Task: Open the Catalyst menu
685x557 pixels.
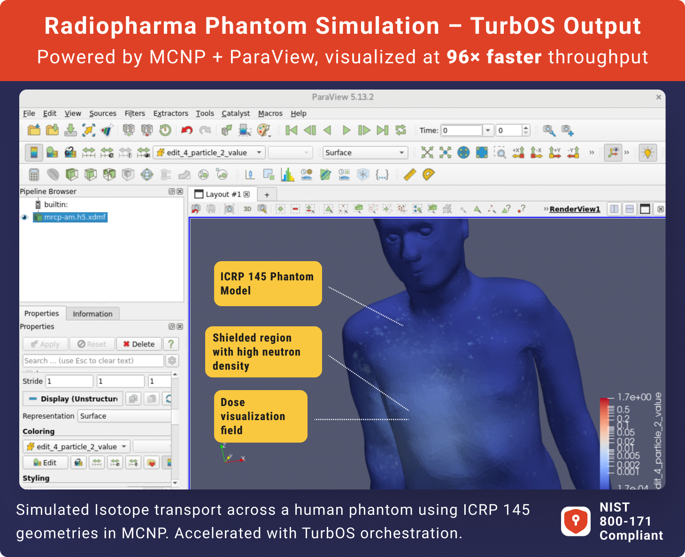Action: 236,113
